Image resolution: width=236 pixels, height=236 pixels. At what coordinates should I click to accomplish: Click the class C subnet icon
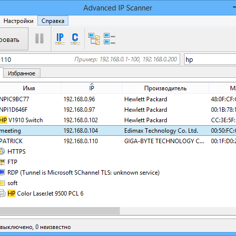click(75, 39)
